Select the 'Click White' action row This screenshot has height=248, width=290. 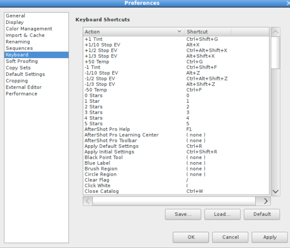coord(176,186)
